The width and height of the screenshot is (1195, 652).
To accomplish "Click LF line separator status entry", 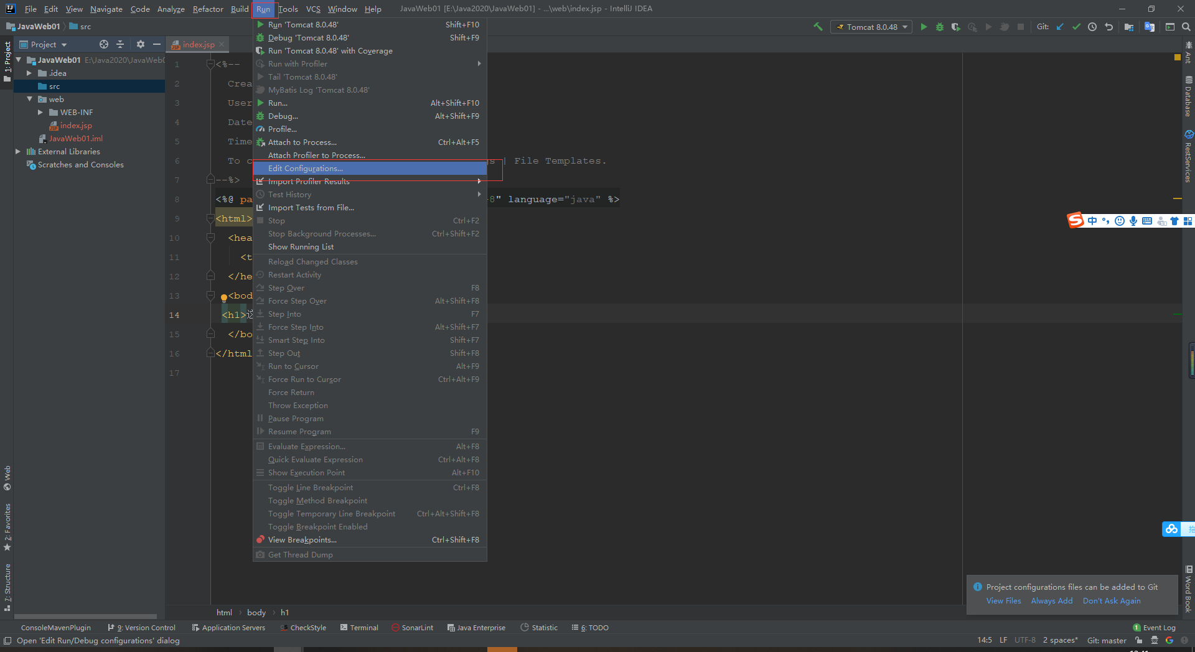I will click(x=1003, y=640).
